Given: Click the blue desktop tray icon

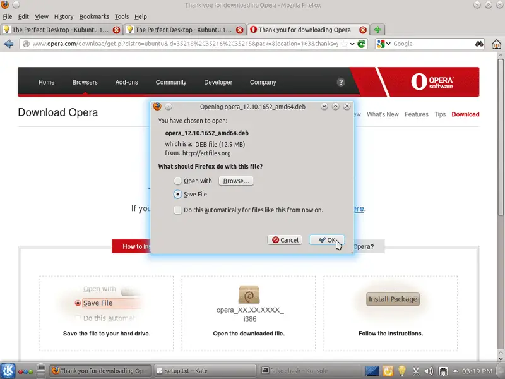Looking at the screenshot, I should point(372,371).
